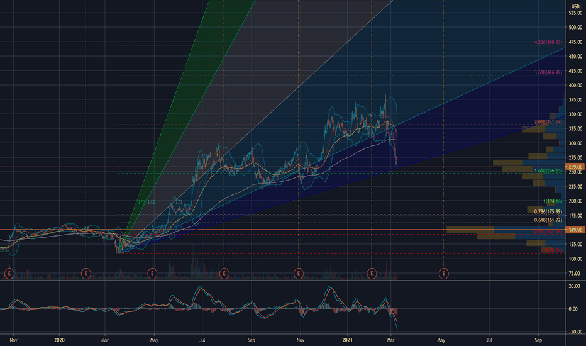Open the earnings marker near May 2020
Viewport: 586px width, 346px height.
(152, 274)
